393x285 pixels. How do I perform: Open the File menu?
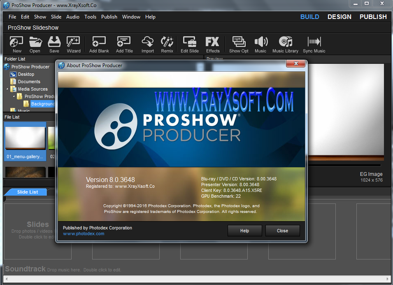[12, 17]
